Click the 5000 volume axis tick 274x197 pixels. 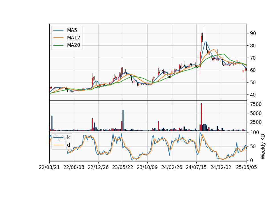point(256,113)
